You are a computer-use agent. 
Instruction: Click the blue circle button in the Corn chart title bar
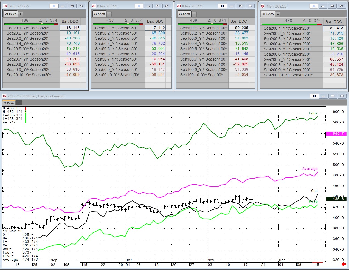pyautogui.click(x=314, y=96)
